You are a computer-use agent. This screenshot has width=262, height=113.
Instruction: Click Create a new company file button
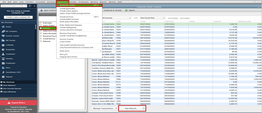tap(18, 17)
